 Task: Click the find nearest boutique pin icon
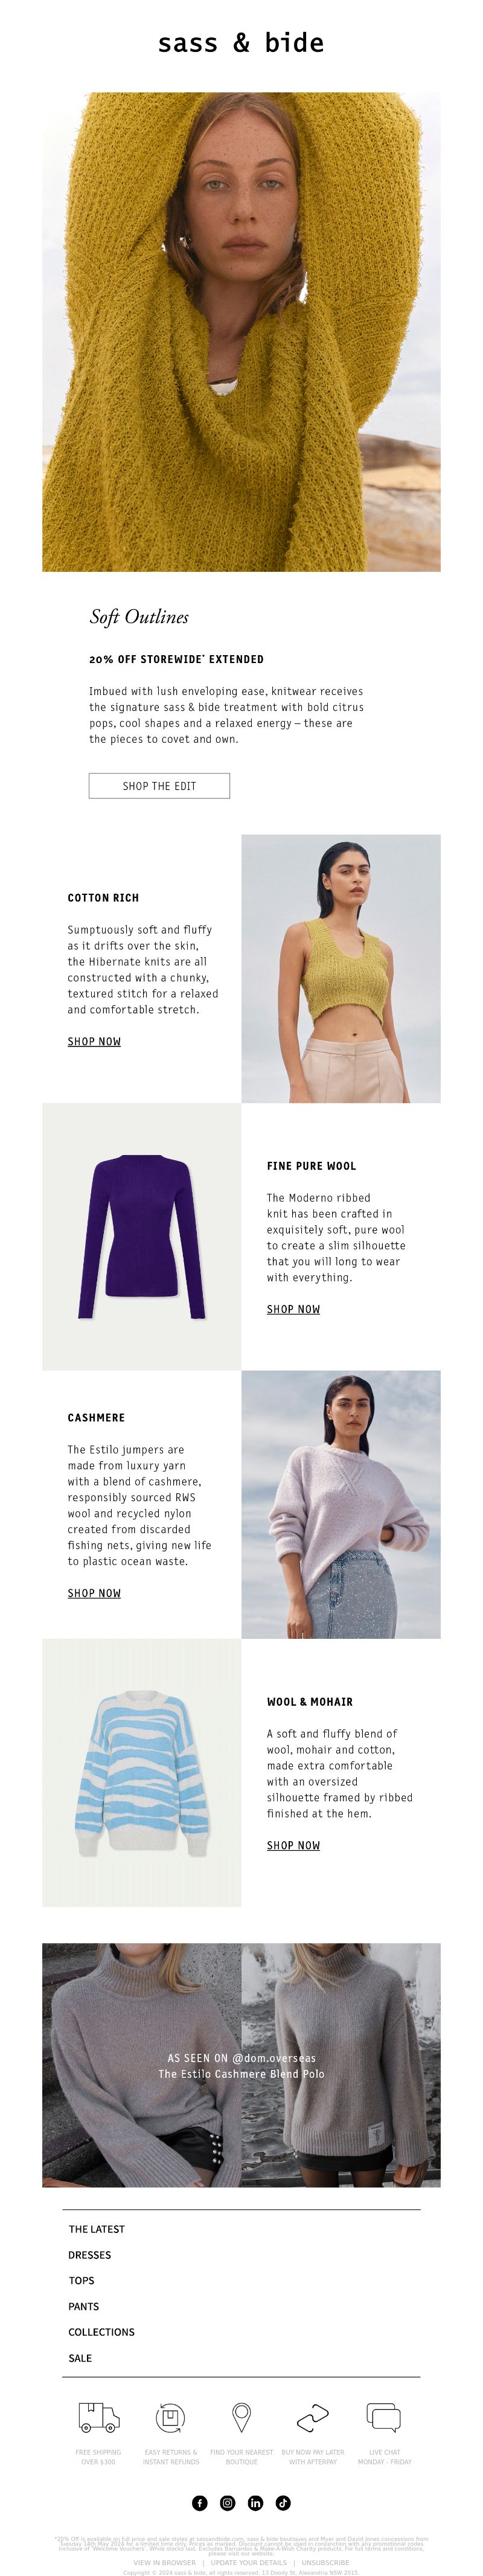(241, 2418)
